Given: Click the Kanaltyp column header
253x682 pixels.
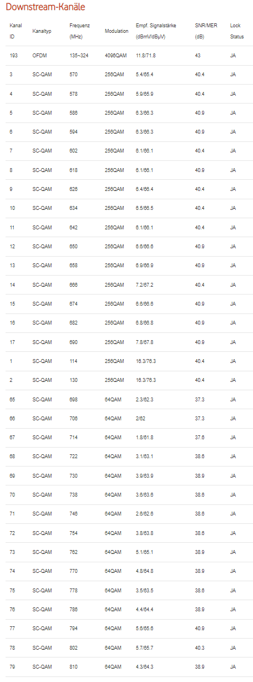Looking at the screenshot, I should 42,31.
